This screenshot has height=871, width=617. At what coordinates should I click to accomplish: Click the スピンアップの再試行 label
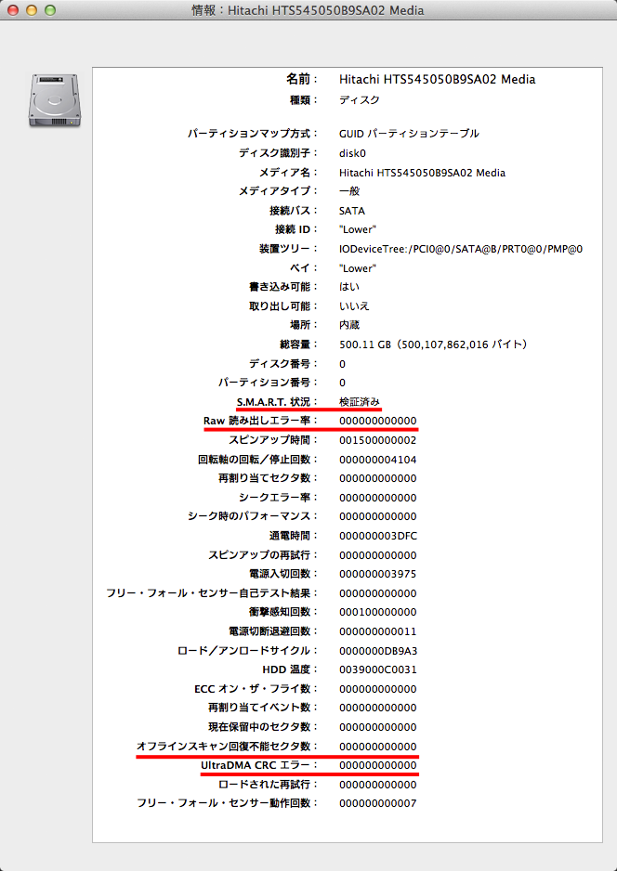[x=263, y=555]
